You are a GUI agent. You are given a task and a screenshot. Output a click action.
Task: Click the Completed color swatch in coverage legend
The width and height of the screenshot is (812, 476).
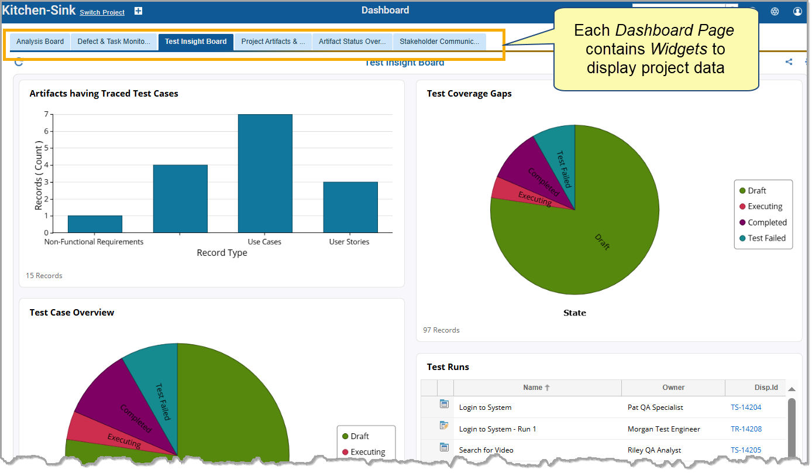pyautogui.click(x=742, y=222)
